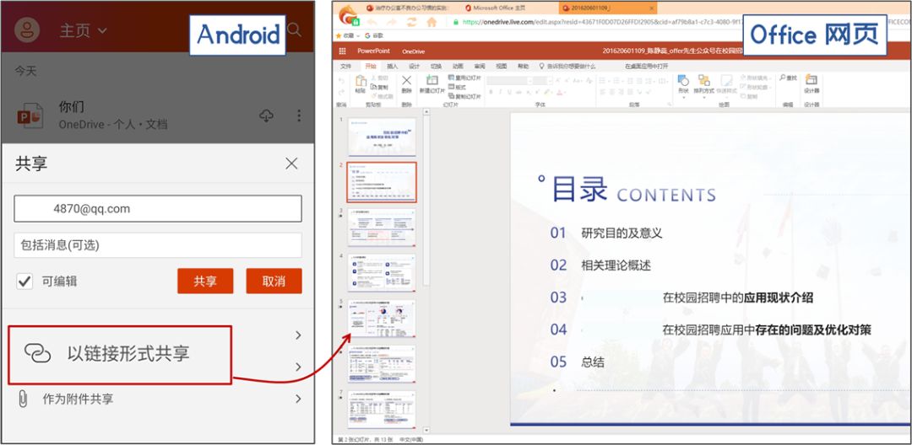Screen dimensions: 912x445
Task: Click the slide panel scroll-down arrow
Action: pyautogui.click(x=426, y=431)
